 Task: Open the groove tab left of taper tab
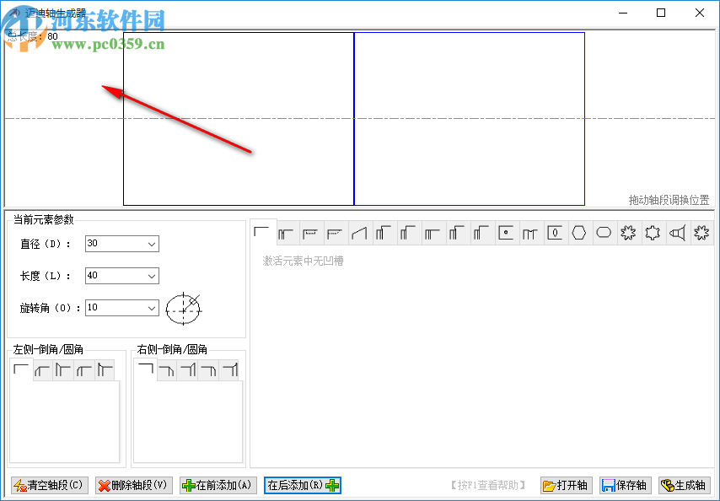(x=335, y=234)
